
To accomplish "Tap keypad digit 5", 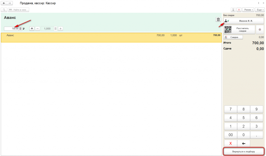I will (244, 118).
